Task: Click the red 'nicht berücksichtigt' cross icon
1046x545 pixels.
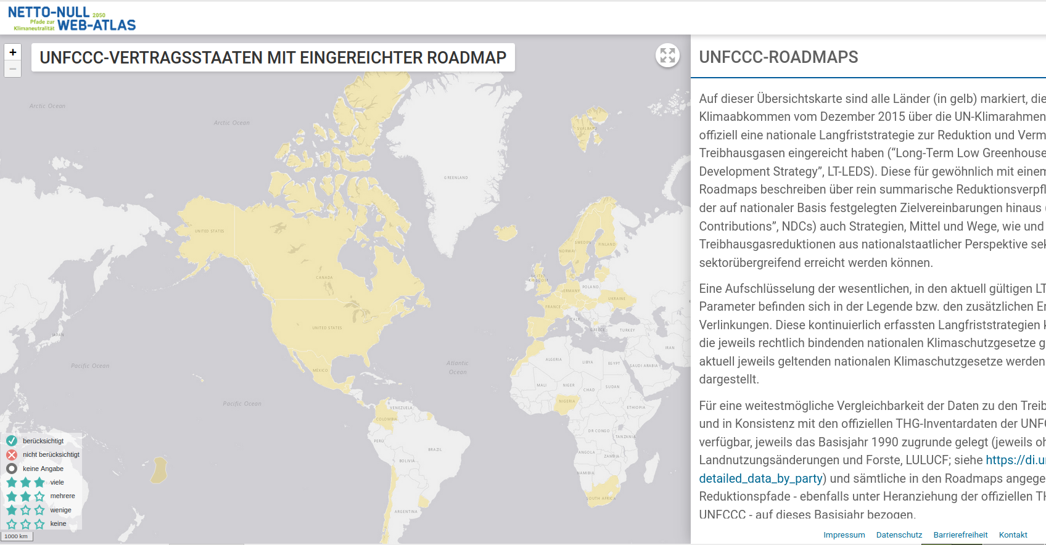Action: coord(12,455)
